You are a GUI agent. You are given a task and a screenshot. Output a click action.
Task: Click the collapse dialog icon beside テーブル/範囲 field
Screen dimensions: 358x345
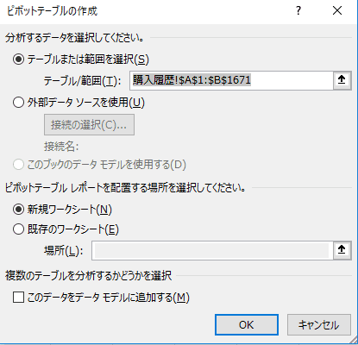coord(342,80)
